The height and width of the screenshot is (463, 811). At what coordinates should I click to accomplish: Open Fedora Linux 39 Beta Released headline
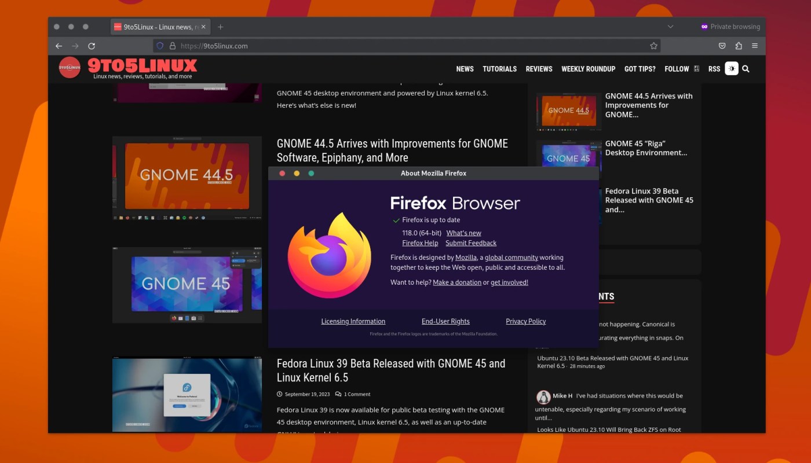391,370
